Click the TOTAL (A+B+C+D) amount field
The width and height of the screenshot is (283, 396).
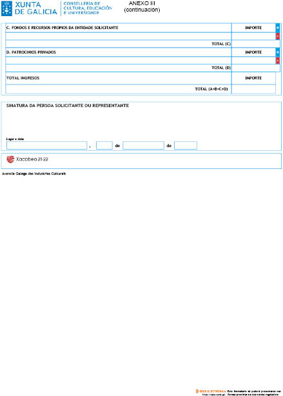click(253, 89)
